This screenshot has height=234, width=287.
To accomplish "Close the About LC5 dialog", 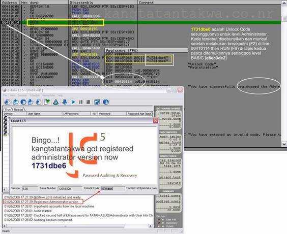I will (155, 121).
